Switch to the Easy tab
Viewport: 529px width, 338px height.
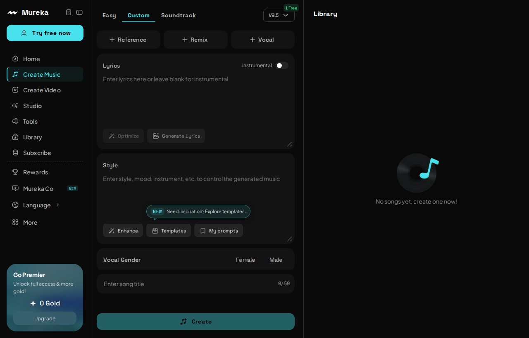pos(109,15)
